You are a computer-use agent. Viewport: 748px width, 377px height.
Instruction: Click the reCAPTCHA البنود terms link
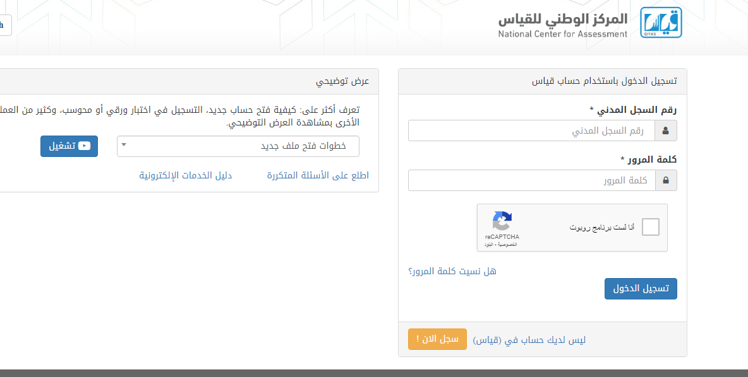[x=488, y=244]
